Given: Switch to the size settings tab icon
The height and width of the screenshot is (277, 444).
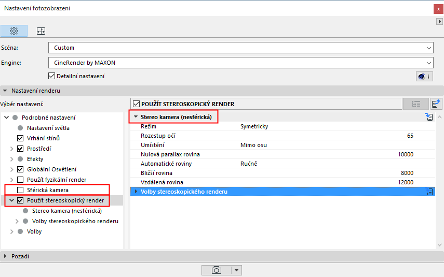Looking at the screenshot, I should pyautogui.click(x=41, y=31).
